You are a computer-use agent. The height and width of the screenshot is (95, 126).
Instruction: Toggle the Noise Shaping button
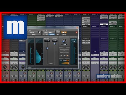click(x=64, y=53)
